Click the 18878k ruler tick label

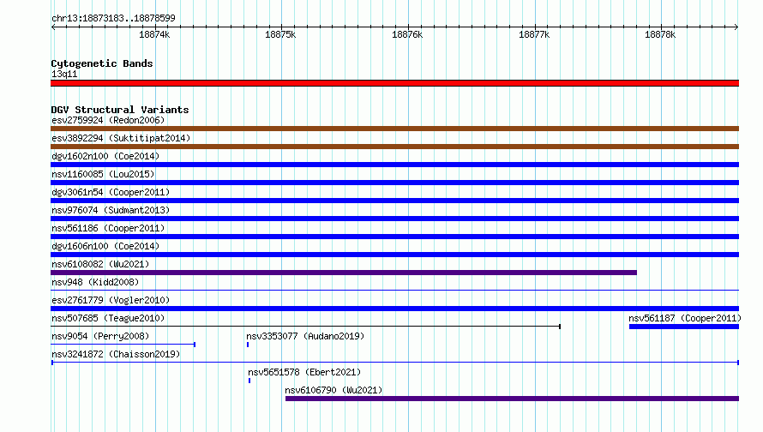coord(660,34)
